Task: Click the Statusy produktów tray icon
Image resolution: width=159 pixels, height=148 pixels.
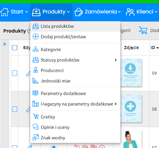Action: (36, 60)
